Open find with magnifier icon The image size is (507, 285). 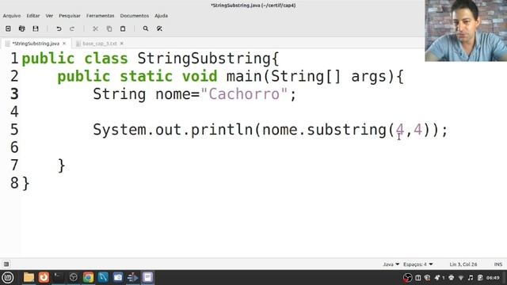(x=146, y=28)
